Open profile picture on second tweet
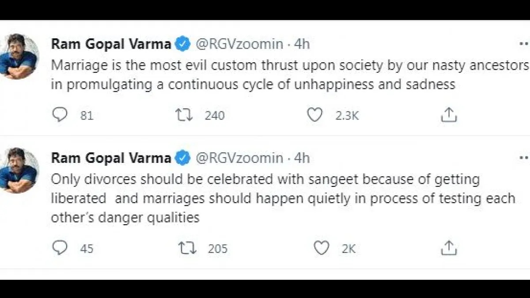This screenshot has width=530, height=298. (x=19, y=170)
